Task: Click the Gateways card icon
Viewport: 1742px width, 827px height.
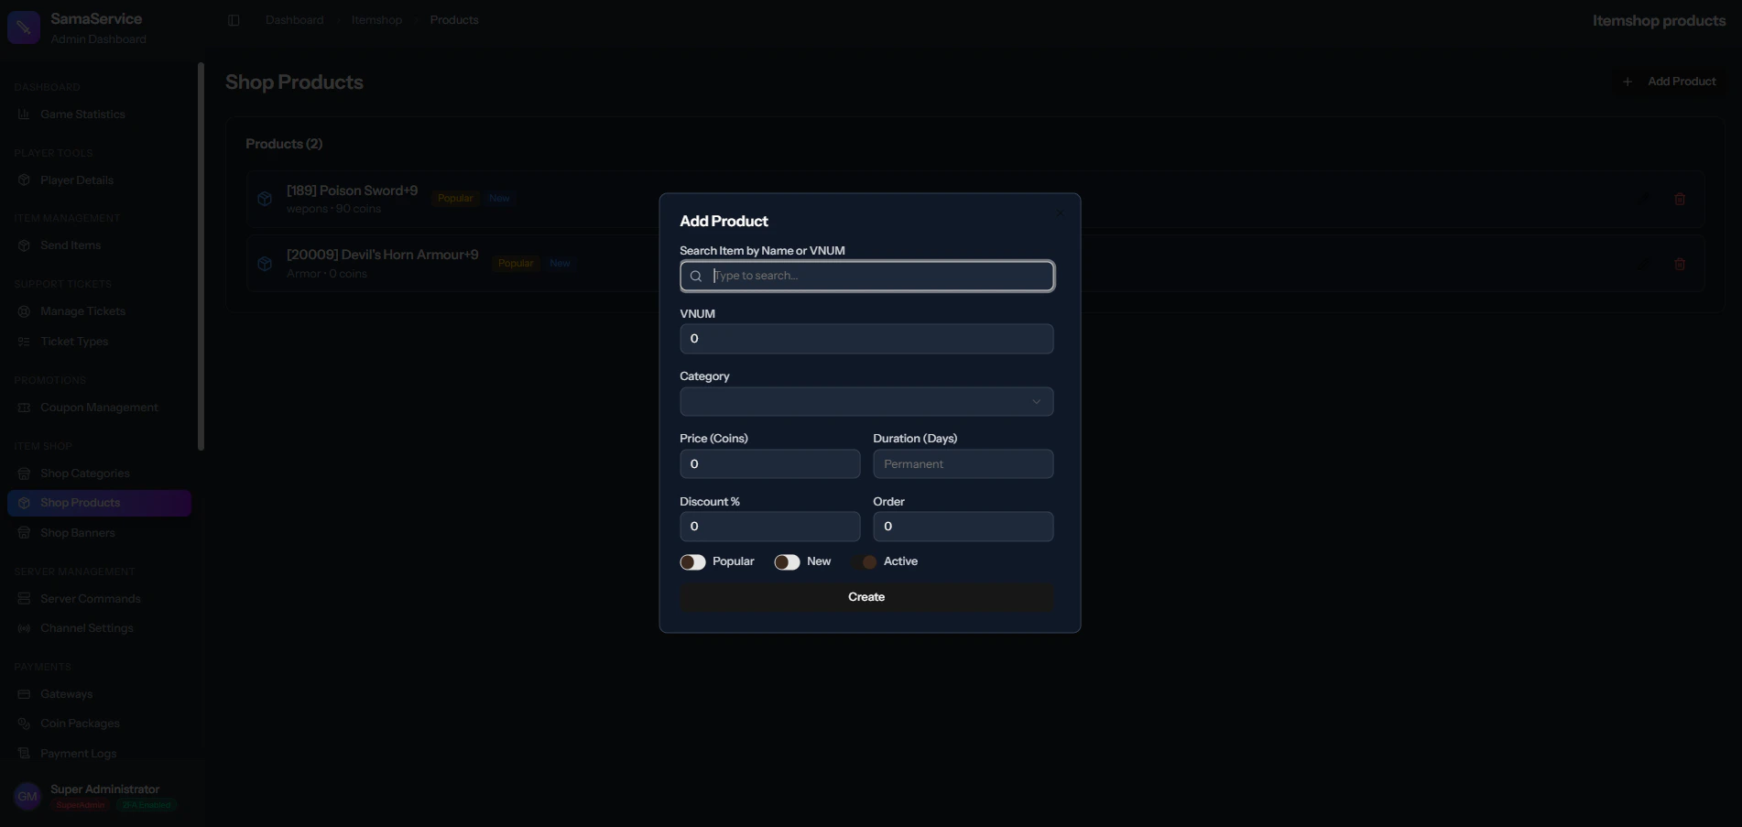Action: coord(24,694)
